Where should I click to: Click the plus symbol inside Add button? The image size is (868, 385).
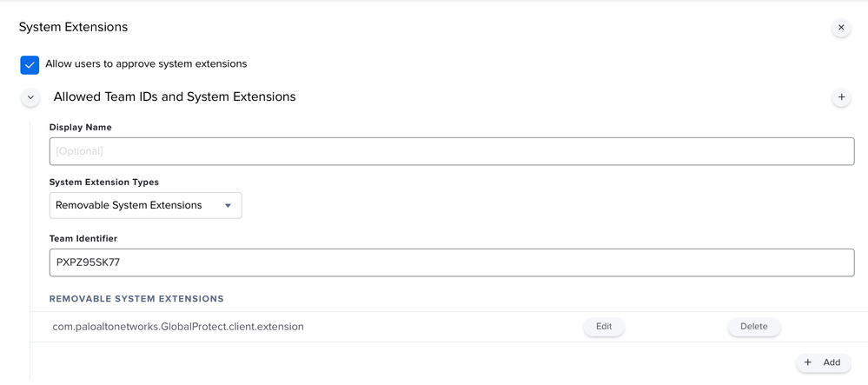tap(808, 362)
